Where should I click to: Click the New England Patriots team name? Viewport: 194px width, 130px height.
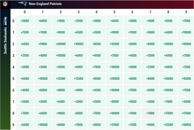[x=45, y=4]
